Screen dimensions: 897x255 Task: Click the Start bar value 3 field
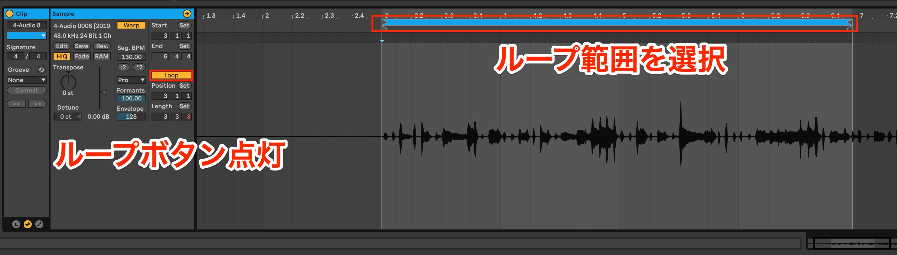click(161, 36)
